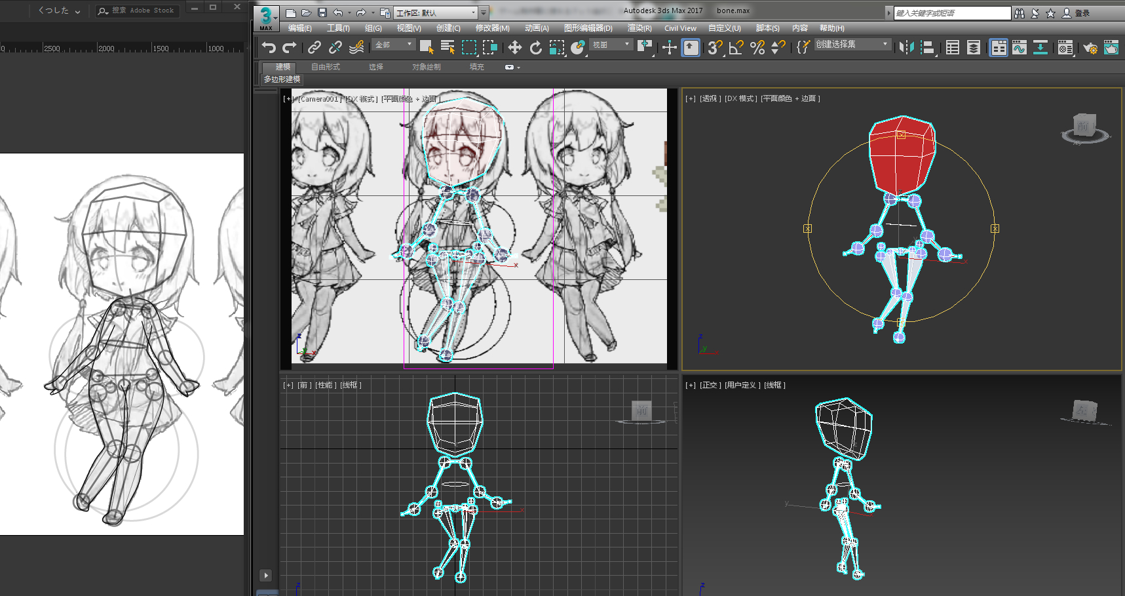Open the 修改器(M) menu

tap(492, 28)
